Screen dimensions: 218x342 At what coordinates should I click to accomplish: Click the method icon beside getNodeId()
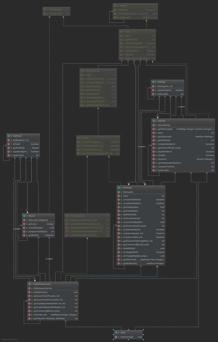click(9, 148)
